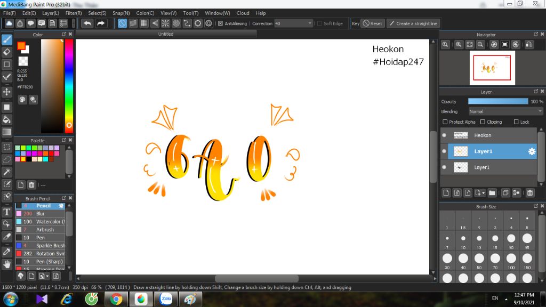Select the Hand tool
Screen dimensions: 546x307
coord(6,264)
